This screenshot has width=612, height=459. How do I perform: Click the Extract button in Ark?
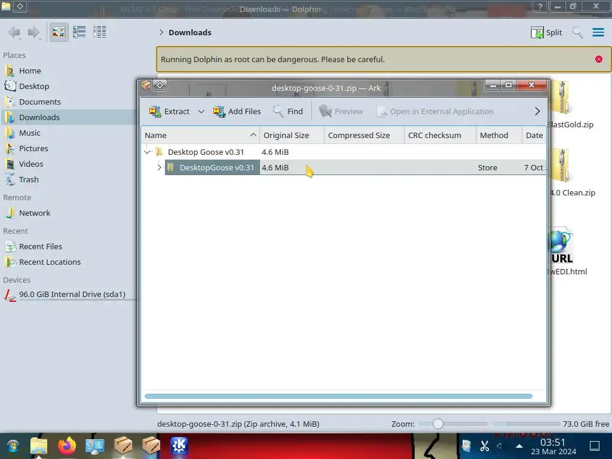[169, 112]
